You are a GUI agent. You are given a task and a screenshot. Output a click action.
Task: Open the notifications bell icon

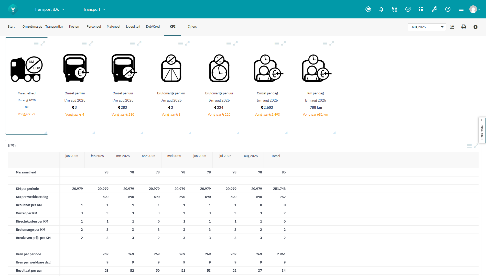point(381,9)
